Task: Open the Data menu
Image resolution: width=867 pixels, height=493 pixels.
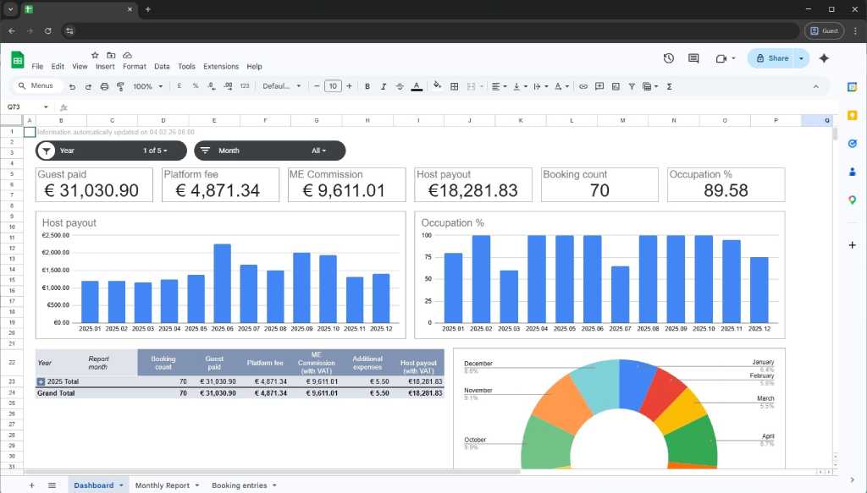Action: pyautogui.click(x=162, y=66)
